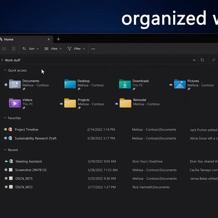Screen dimensions: 218x218
Task: Open the Pictures folder
Action: click(180, 84)
